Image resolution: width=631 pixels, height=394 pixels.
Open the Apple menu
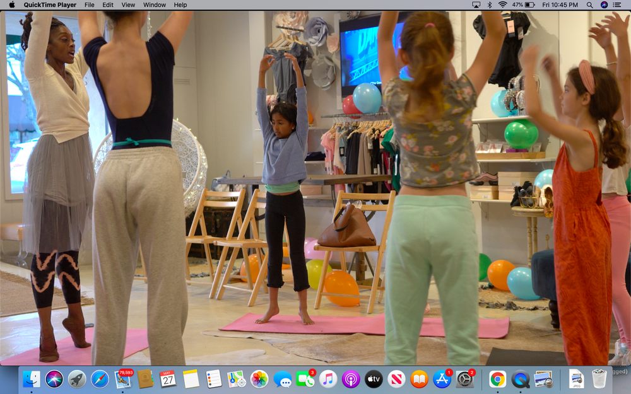coord(11,5)
